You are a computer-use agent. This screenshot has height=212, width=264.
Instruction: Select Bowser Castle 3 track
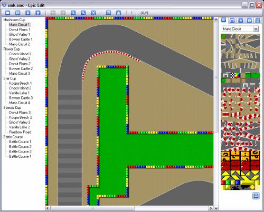(21, 98)
